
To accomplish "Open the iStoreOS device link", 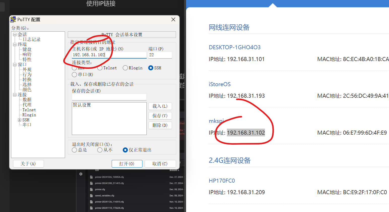I will point(220,84).
